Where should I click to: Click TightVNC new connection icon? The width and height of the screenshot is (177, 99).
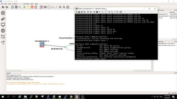(77, 12)
